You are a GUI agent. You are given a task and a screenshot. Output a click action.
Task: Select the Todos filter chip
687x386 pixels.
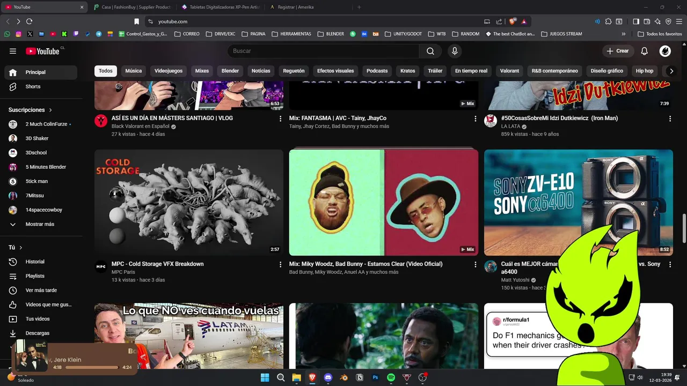(x=106, y=71)
